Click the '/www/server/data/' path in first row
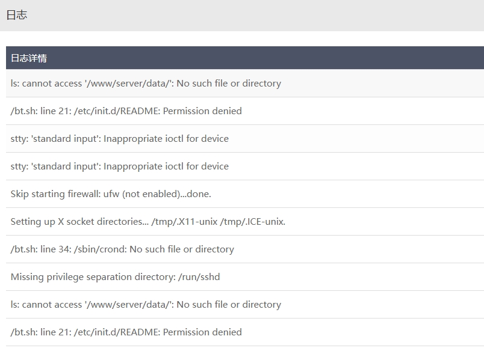This screenshot has width=484, height=363. (128, 84)
